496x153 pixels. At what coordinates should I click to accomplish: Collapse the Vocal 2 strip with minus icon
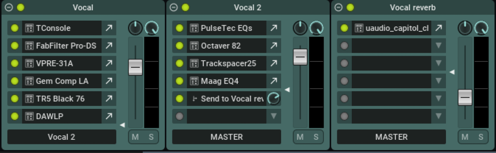pyautogui.click(x=174, y=7)
